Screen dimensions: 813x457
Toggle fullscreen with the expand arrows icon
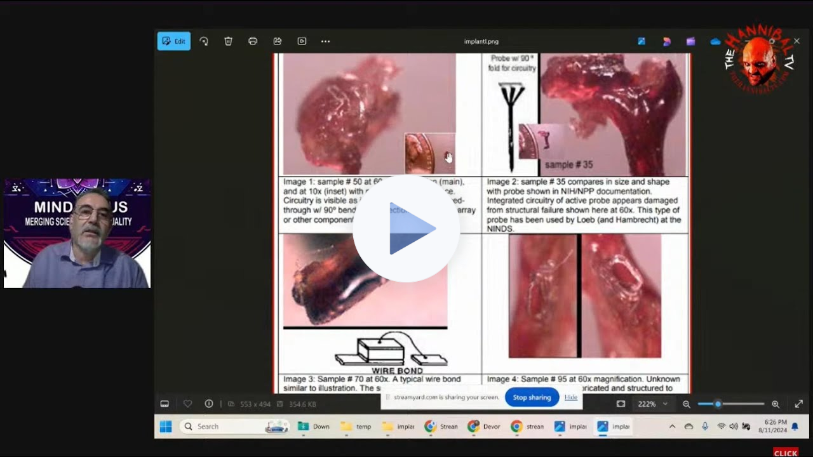798,404
